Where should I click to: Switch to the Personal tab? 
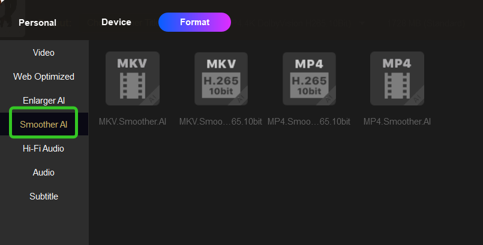[37, 23]
